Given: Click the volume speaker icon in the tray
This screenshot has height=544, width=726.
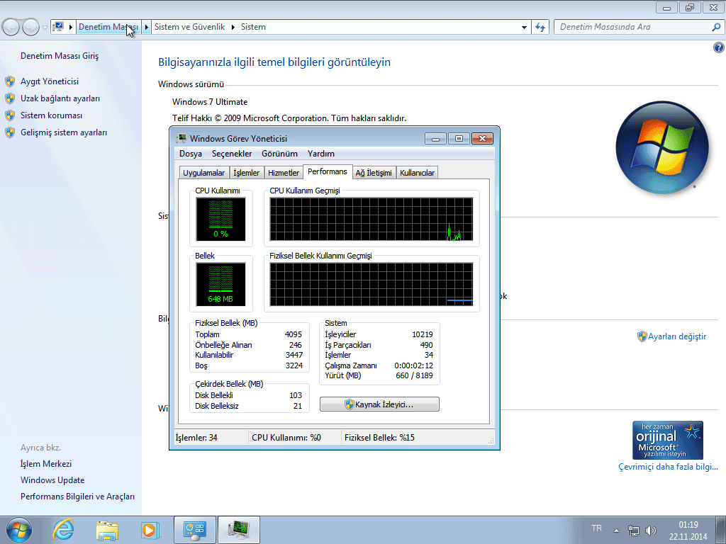Looking at the screenshot, I should click(x=650, y=529).
